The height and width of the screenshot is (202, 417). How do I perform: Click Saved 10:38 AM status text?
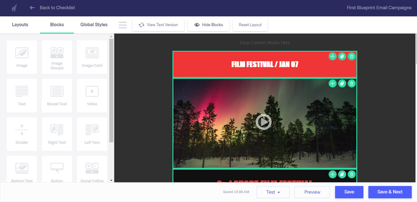point(236,192)
